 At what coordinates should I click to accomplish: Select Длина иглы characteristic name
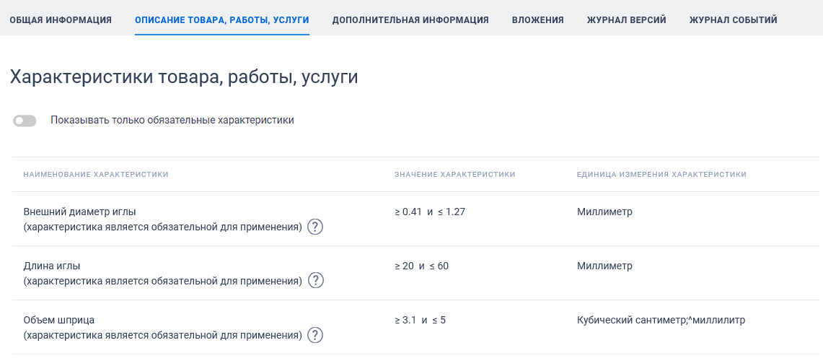tap(52, 266)
